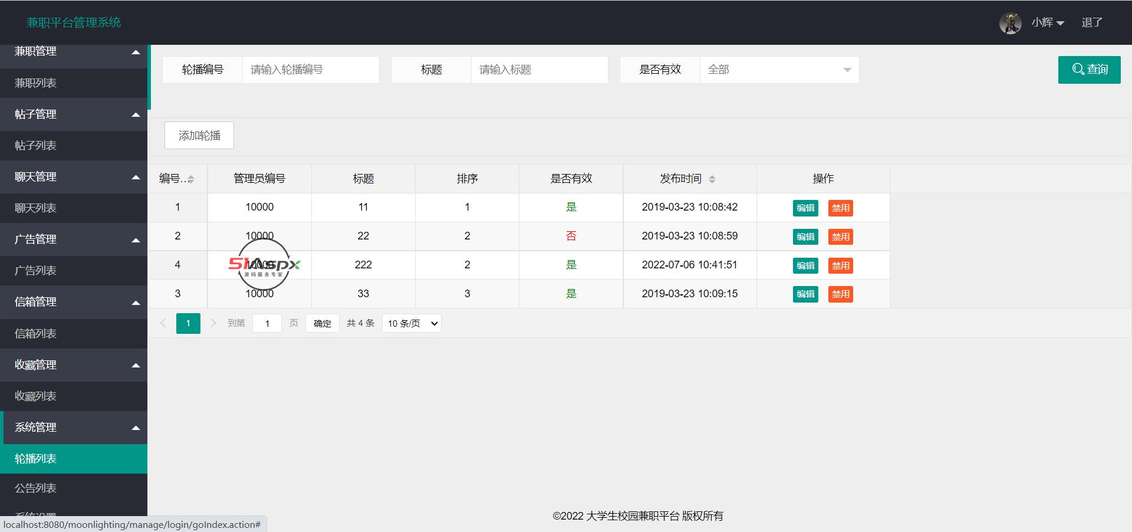Click the 是否有效 column header
This screenshot has width=1132, height=532.
click(571, 179)
